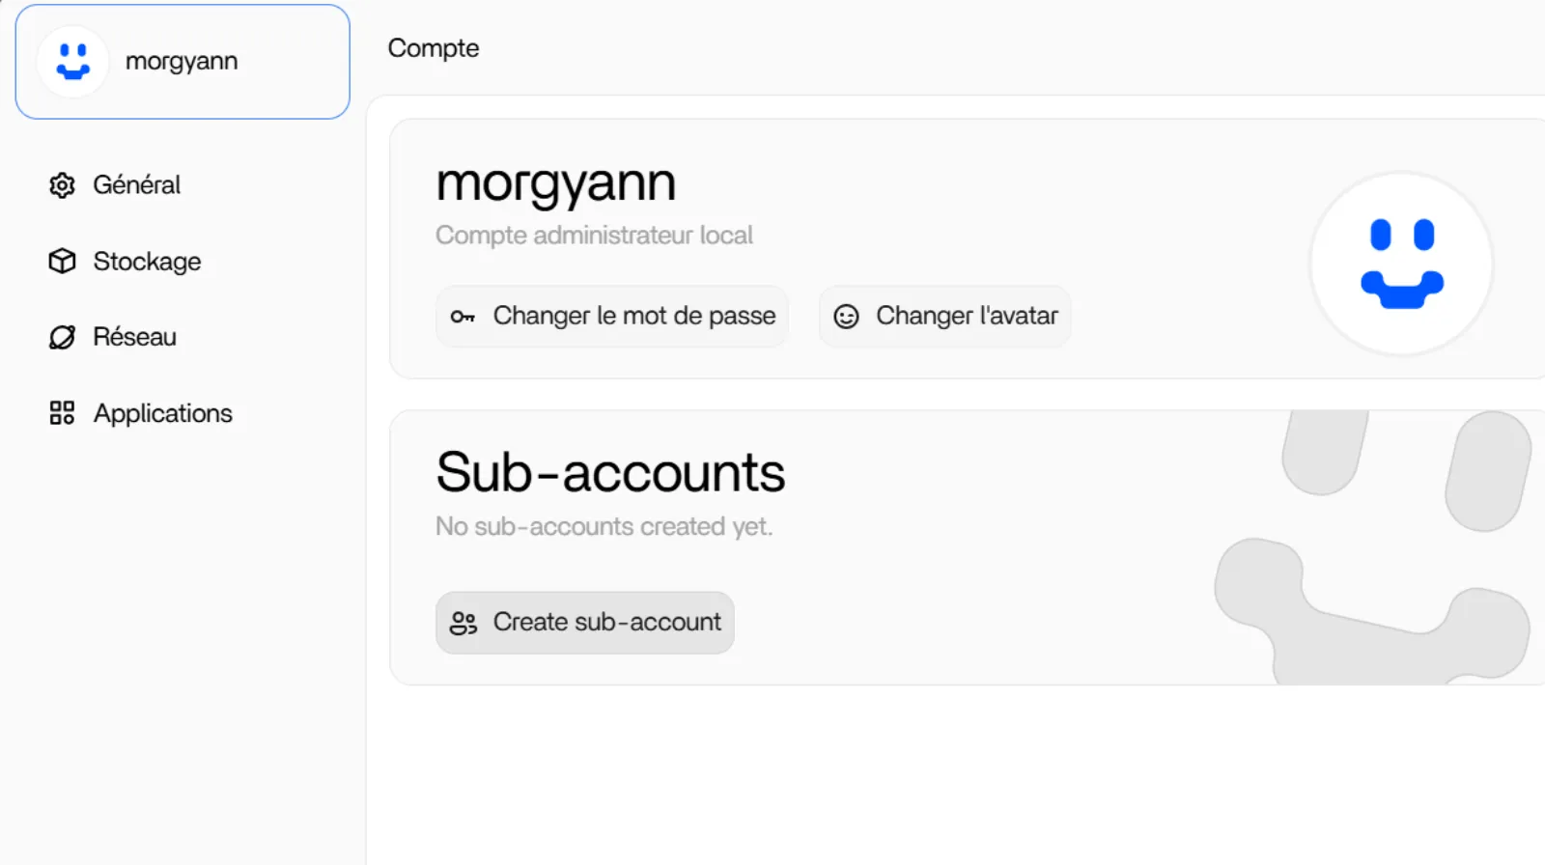
Task: Click the large smiley avatar image
Action: pos(1401,264)
